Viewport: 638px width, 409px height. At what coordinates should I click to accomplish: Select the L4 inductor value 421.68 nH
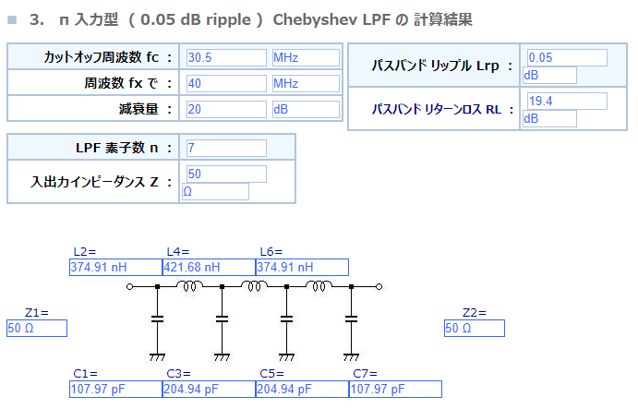[x=210, y=268]
